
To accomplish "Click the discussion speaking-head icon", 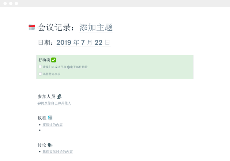I will 50,145.
